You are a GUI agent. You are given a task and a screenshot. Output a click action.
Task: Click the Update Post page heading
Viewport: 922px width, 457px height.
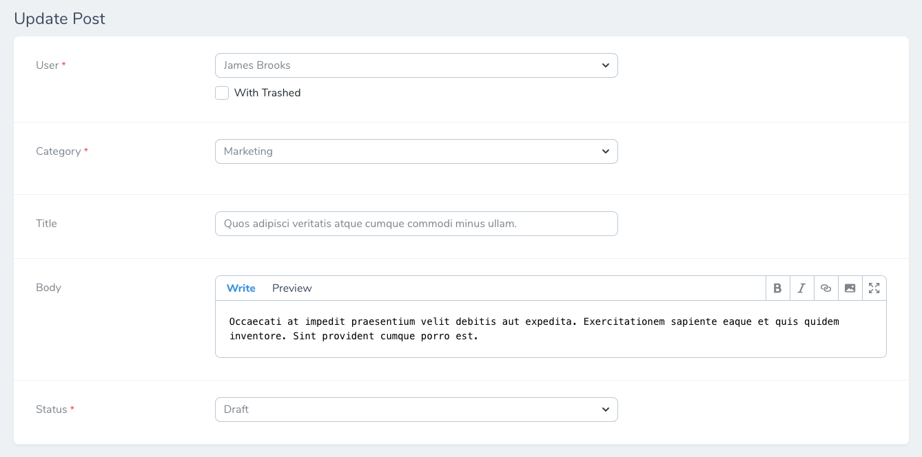click(x=59, y=19)
